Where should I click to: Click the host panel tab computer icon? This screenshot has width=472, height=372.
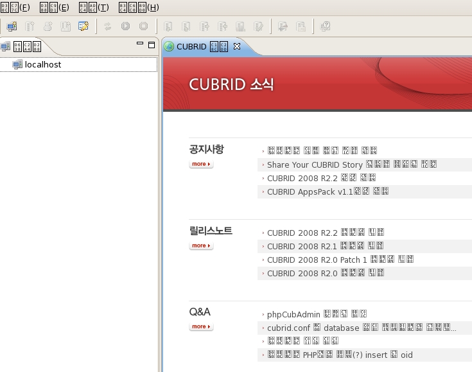5,46
